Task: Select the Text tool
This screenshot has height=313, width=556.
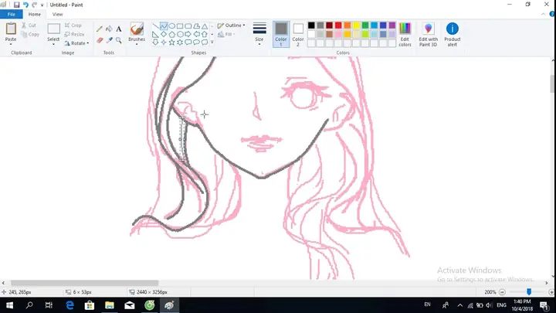Action: click(119, 29)
